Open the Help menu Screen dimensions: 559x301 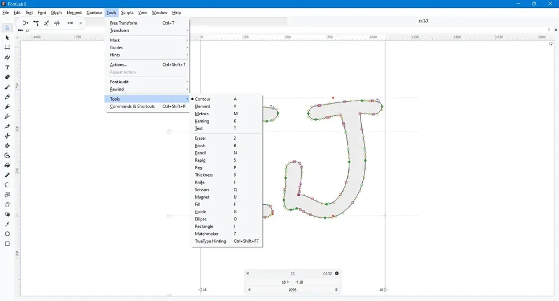click(x=177, y=12)
